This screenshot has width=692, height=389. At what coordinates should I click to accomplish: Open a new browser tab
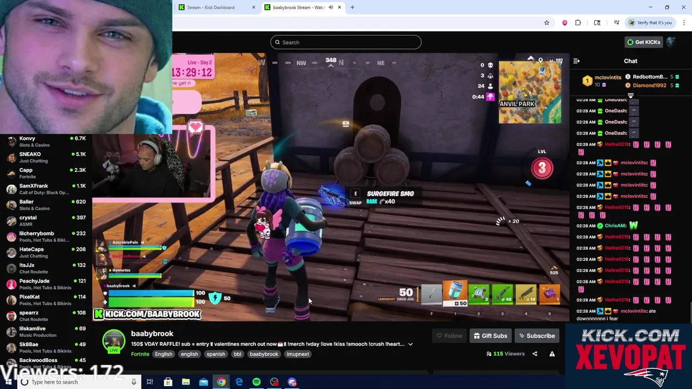coord(352,8)
